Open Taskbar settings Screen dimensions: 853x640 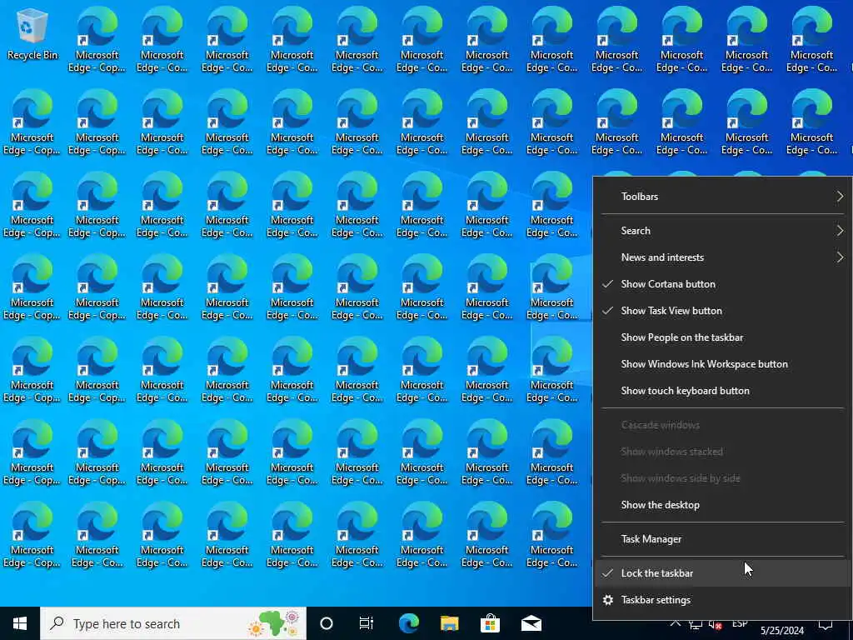coord(722,600)
